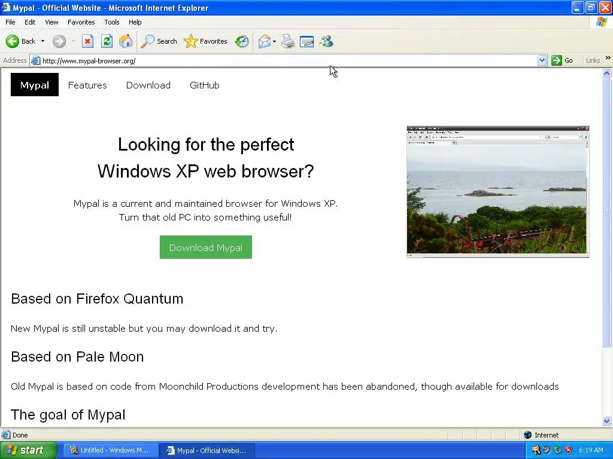Open the Search toolbar button
The height and width of the screenshot is (459, 613).
[x=159, y=41]
